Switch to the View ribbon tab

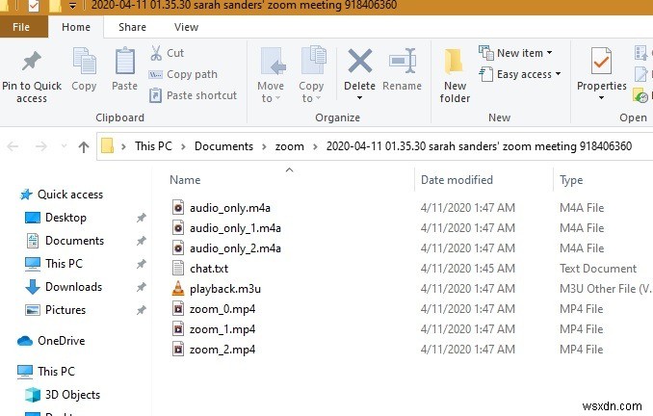pos(186,27)
